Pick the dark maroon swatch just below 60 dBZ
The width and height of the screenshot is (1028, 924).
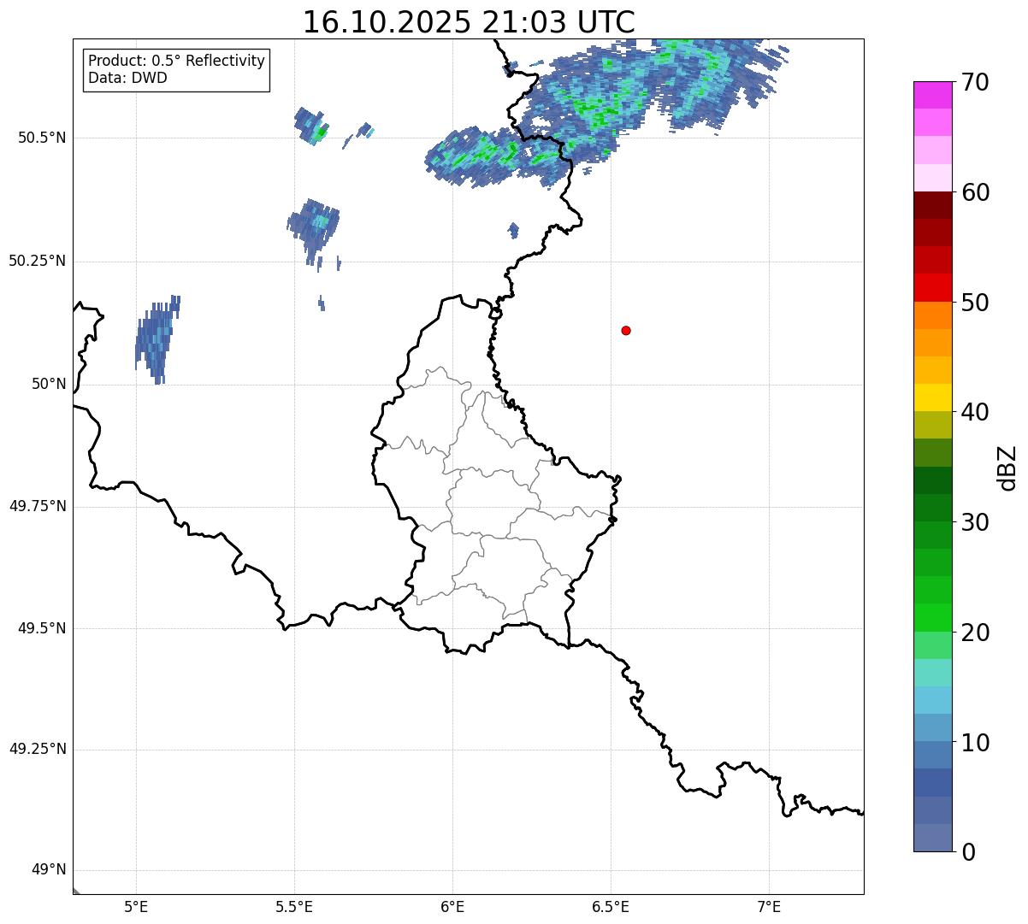tap(933, 205)
